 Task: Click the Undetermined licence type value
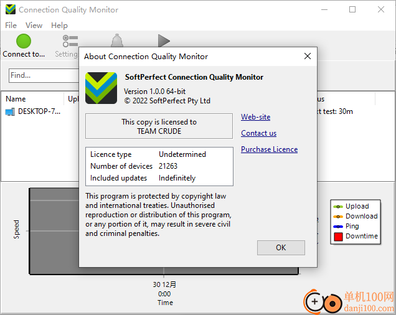click(x=182, y=154)
